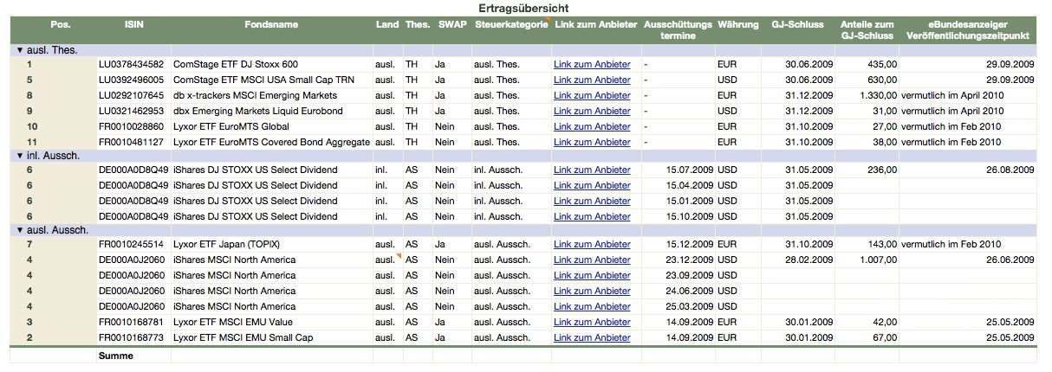This screenshot has height=372, width=1052.
Task: Open Link zum Anbieter in the 23.09.2009 North America row
Action: pyautogui.click(x=592, y=275)
